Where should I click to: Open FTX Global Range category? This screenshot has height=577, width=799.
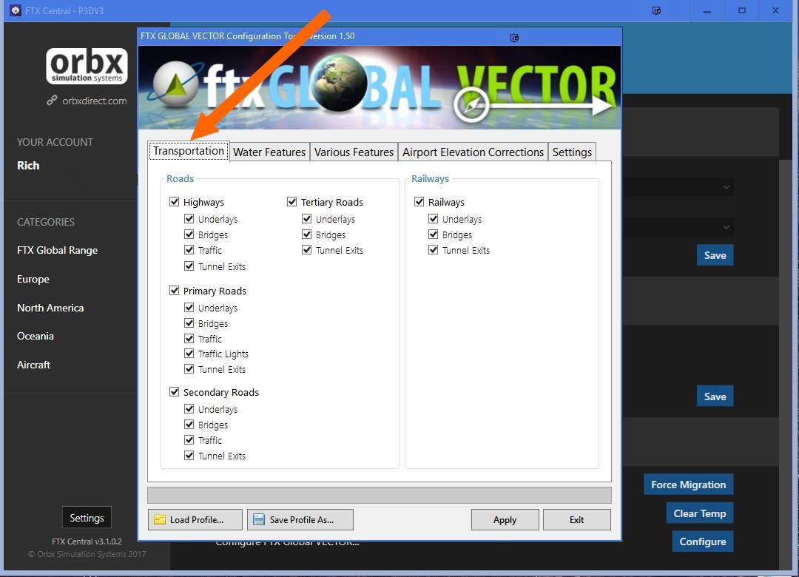[57, 250]
